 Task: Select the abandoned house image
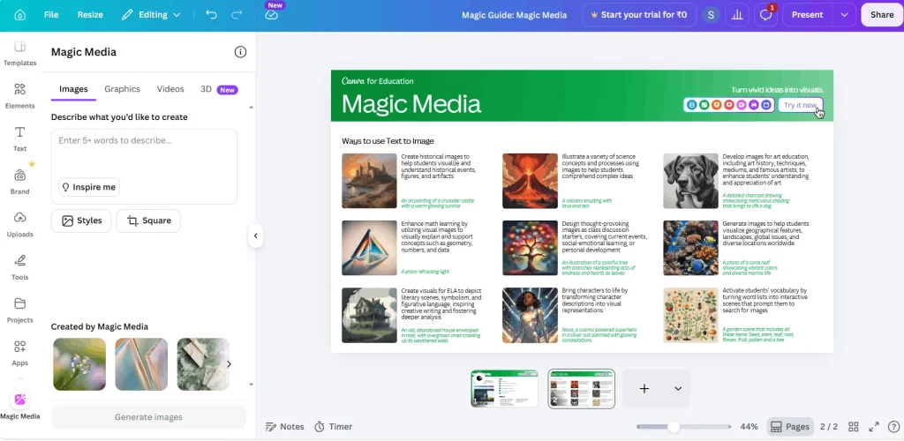pos(369,316)
